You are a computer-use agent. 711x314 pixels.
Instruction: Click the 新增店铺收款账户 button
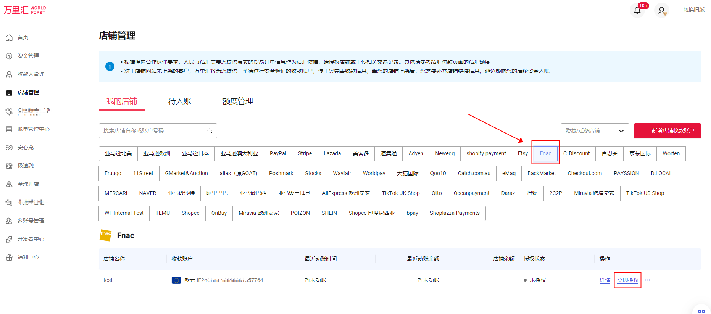pos(667,131)
